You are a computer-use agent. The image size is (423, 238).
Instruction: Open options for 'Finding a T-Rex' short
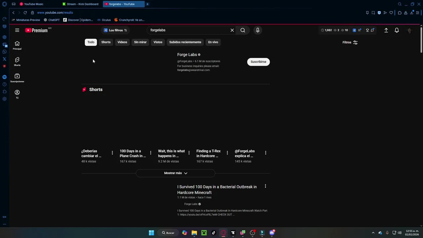(227, 153)
